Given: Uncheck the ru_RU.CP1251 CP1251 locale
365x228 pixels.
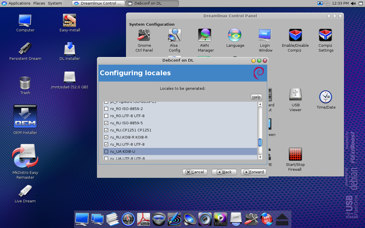Looking at the screenshot, I should (x=106, y=130).
